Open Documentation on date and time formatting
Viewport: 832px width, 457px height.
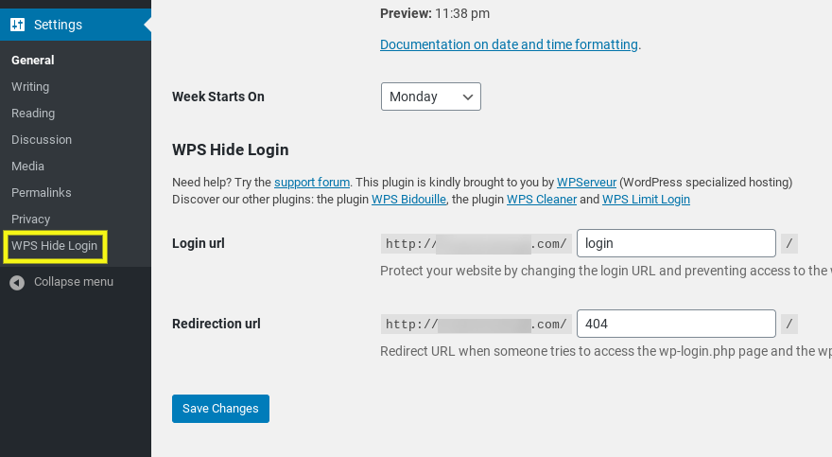pos(509,44)
